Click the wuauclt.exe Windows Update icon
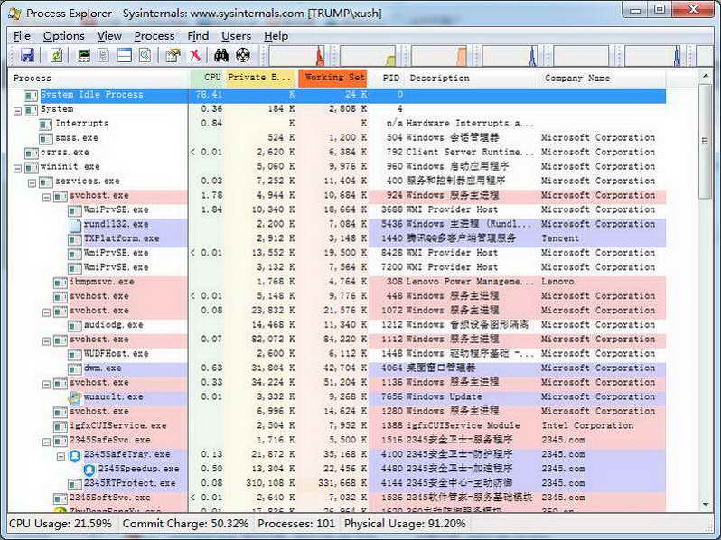This screenshot has height=540, width=721. [x=74, y=397]
